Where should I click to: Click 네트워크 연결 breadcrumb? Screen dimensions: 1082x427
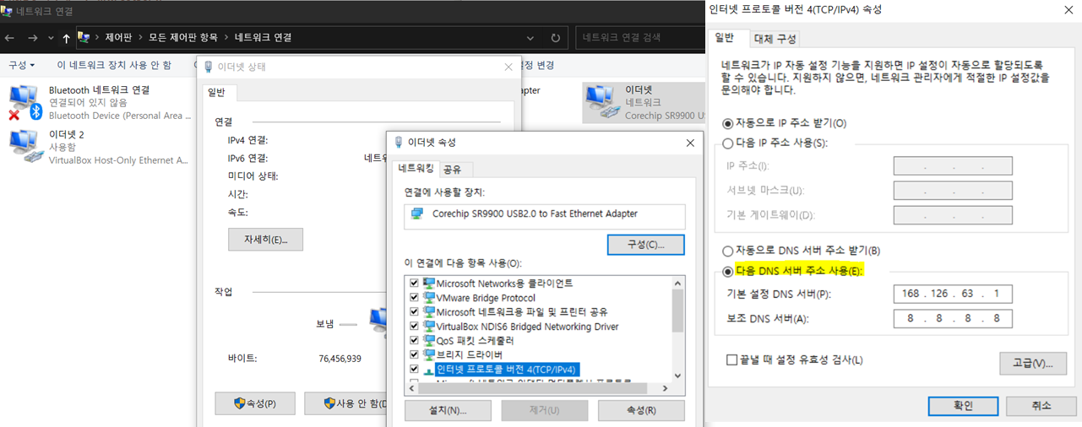click(263, 38)
